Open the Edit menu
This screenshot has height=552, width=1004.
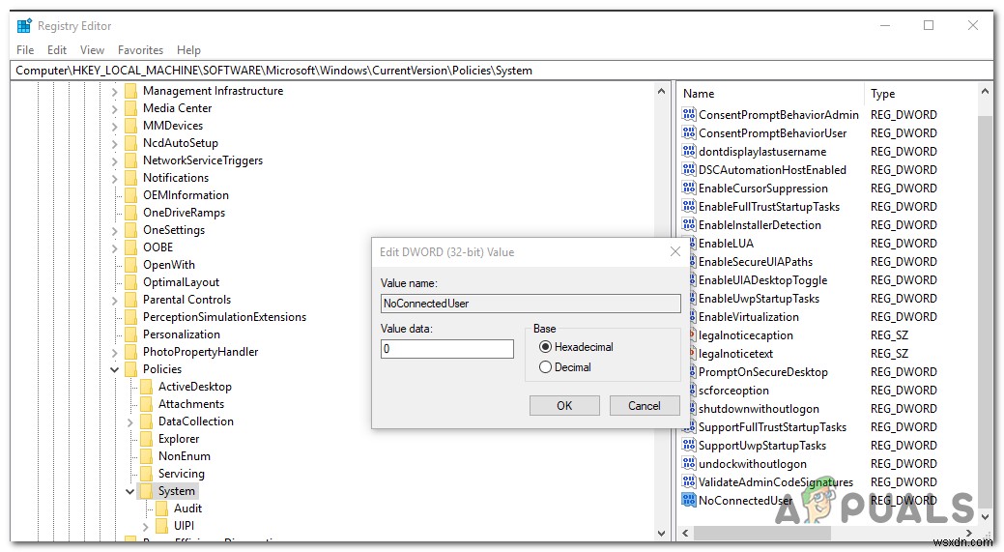click(57, 50)
